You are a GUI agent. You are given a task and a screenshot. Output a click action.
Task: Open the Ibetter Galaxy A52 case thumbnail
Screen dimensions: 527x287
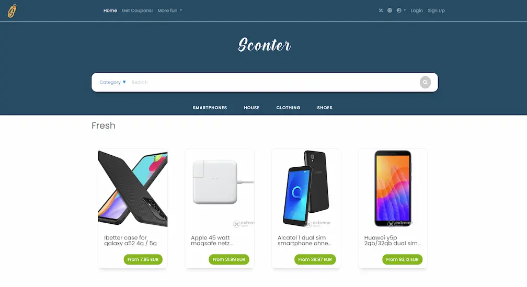[133, 189]
